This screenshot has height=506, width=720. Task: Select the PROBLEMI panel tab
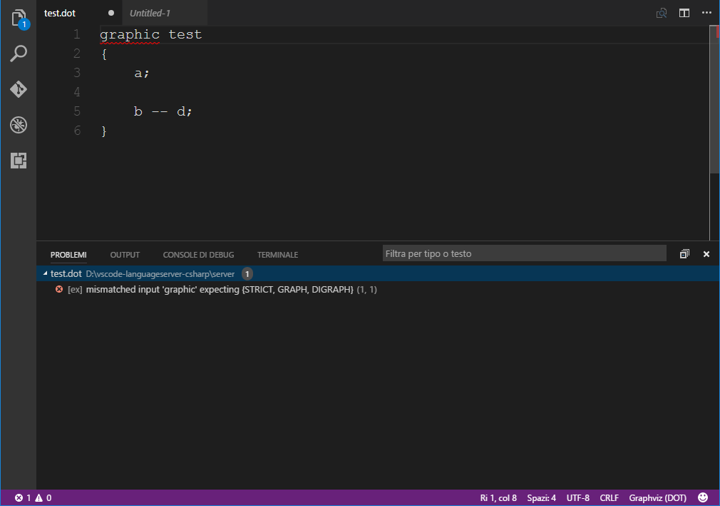point(68,255)
